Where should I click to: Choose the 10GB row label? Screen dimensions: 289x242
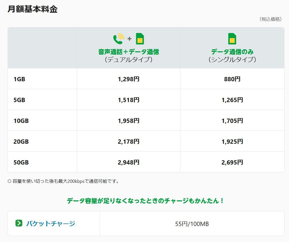[x=21, y=121]
